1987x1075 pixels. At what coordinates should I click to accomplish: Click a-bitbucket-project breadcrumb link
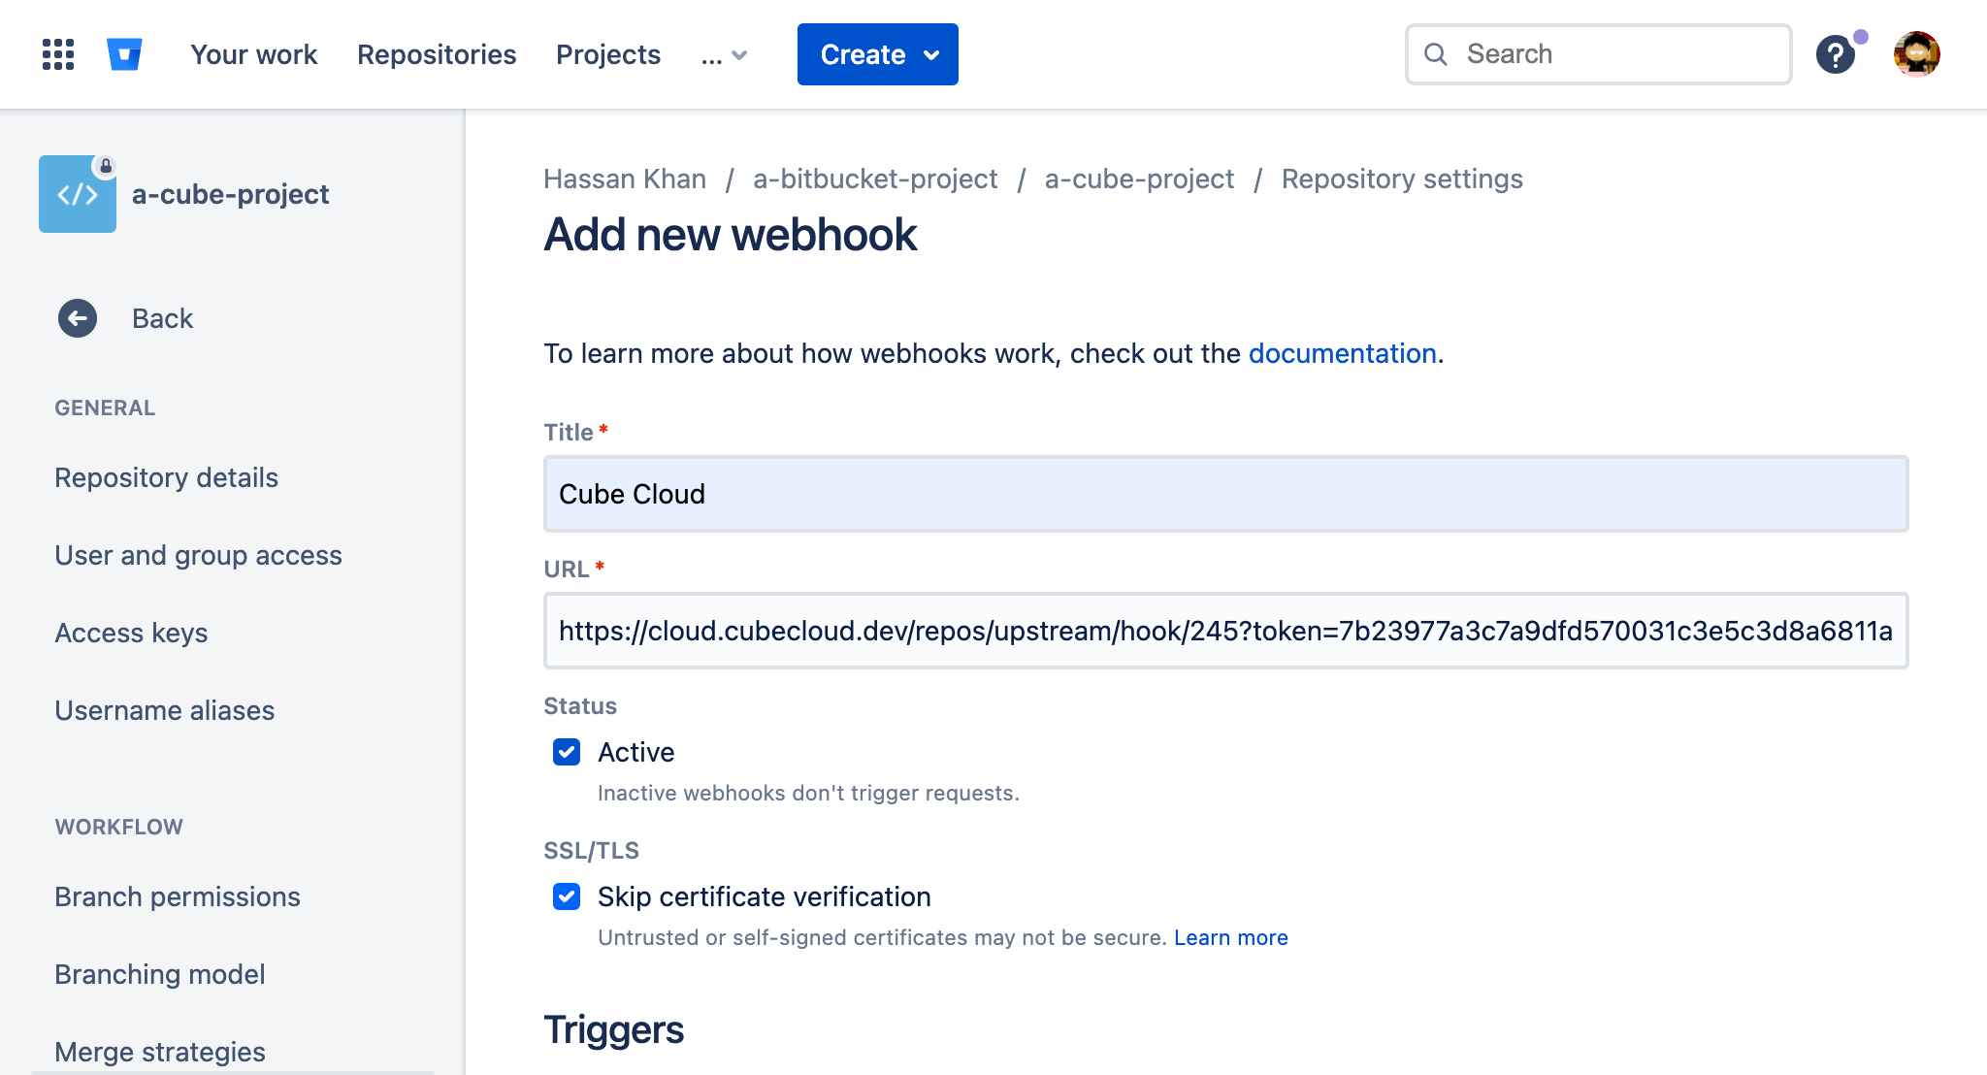pyautogui.click(x=875, y=179)
